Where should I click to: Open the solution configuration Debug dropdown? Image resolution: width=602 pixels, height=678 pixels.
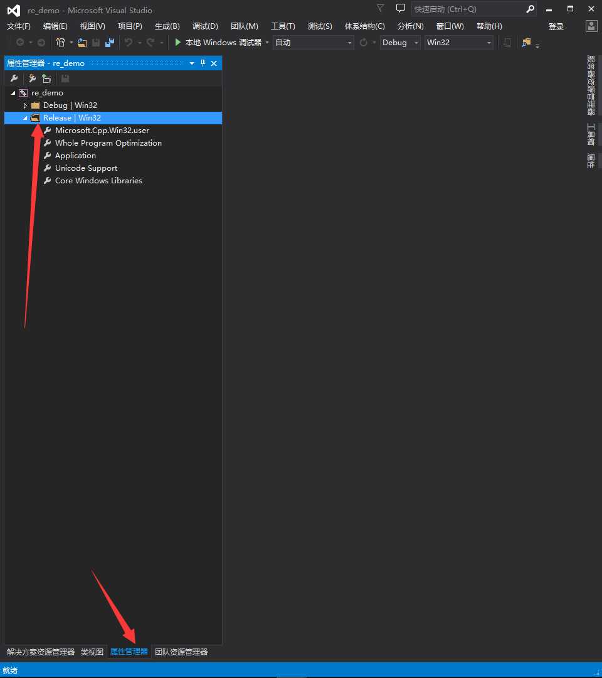click(x=400, y=43)
